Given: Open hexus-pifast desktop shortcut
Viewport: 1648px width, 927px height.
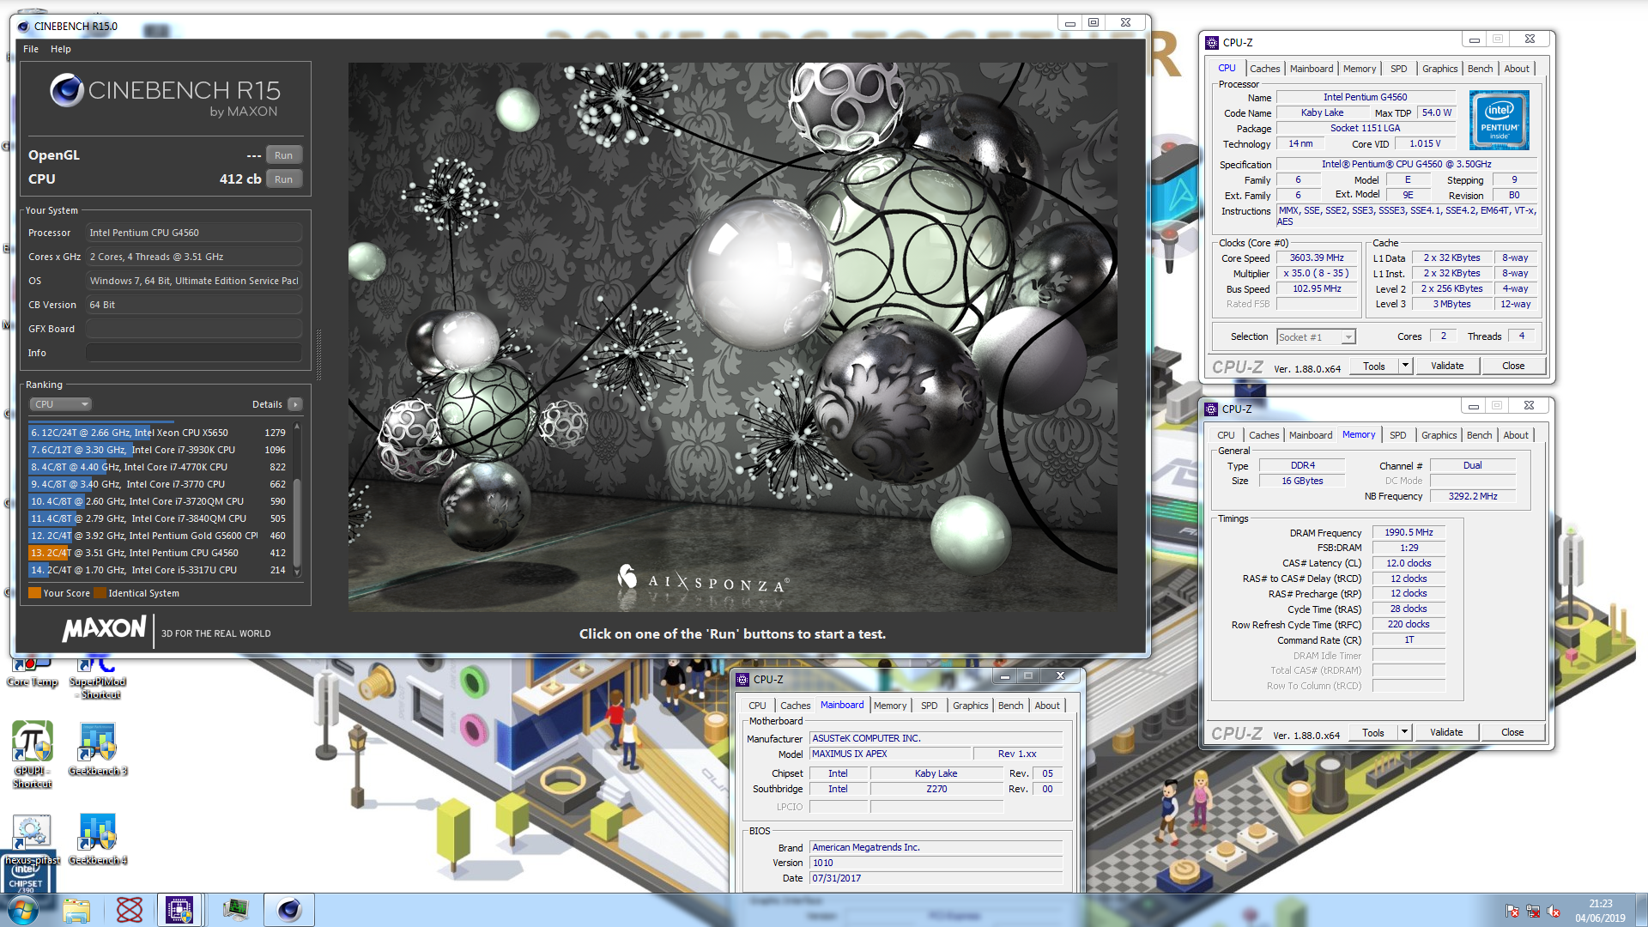Looking at the screenshot, I should [x=32, y=839].
